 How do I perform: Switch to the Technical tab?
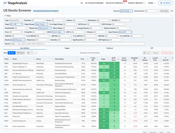coord(110,48)
